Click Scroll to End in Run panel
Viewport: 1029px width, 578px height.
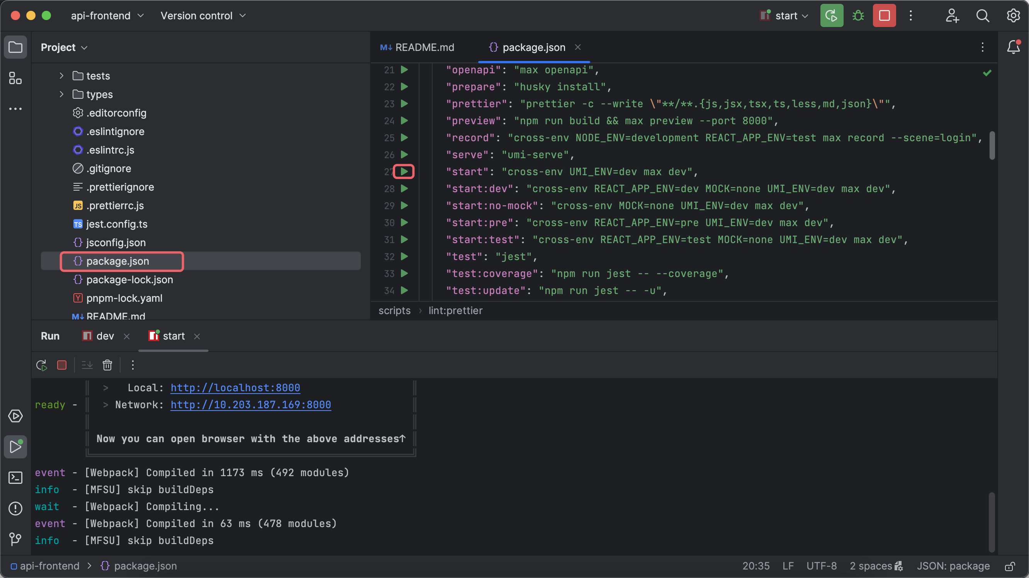click(87, 365)
